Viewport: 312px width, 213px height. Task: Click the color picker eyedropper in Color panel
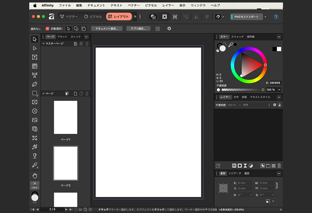click(230, 45)
